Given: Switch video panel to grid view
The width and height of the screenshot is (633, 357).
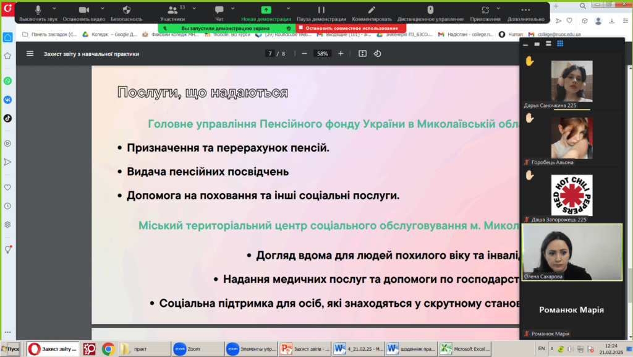Looking at the screenshot, I should 560,44.
